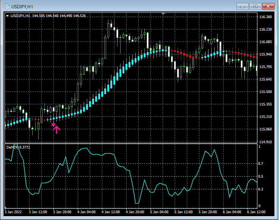Click the 0.7 level on DeM scale

pos(261,164)
